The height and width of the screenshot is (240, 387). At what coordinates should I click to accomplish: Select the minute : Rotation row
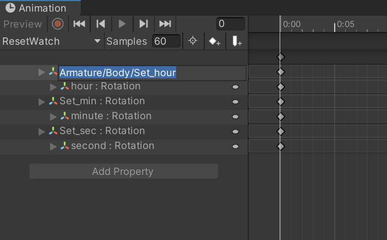[124, 116]
